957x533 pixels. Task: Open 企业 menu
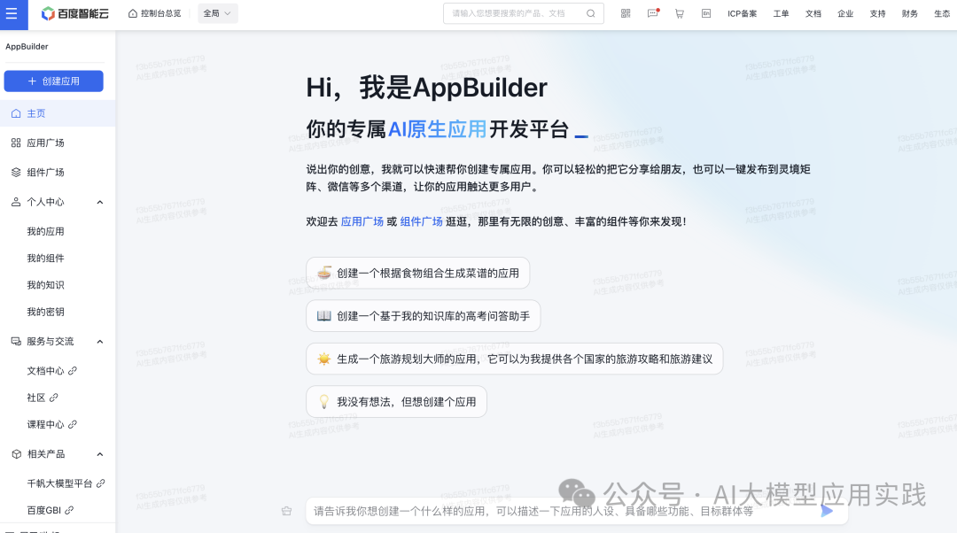845,13
